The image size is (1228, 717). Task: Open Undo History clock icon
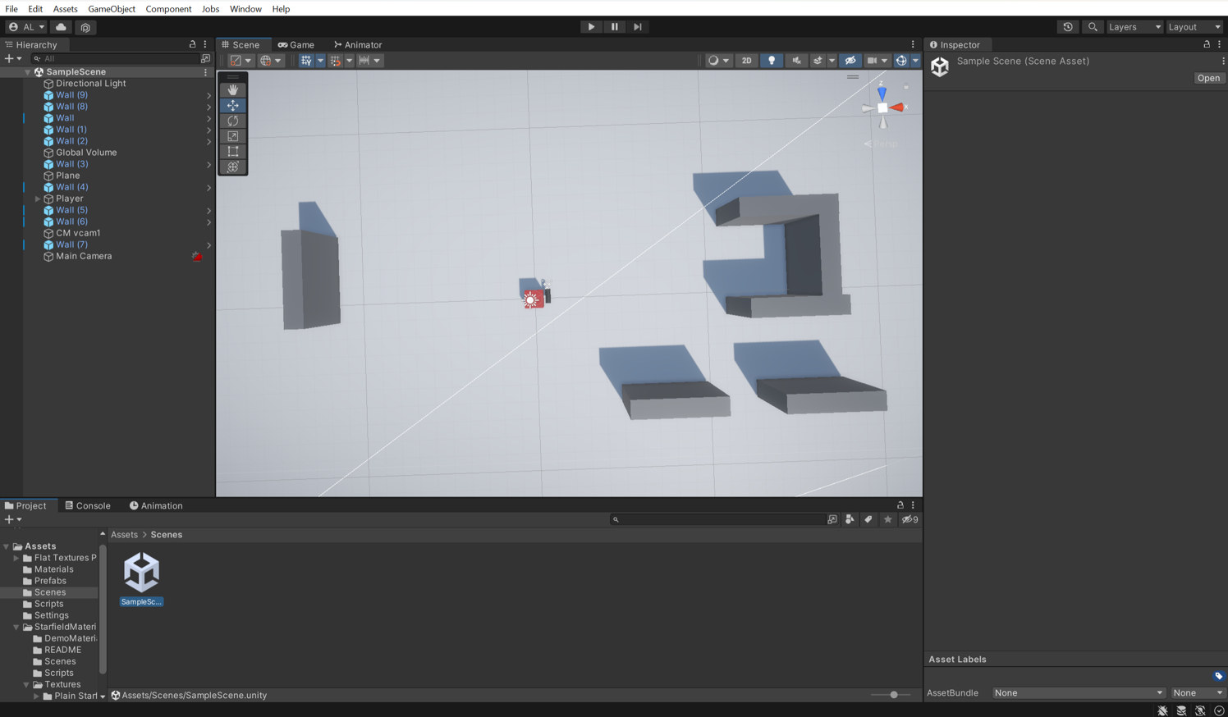click(1068, 27)
